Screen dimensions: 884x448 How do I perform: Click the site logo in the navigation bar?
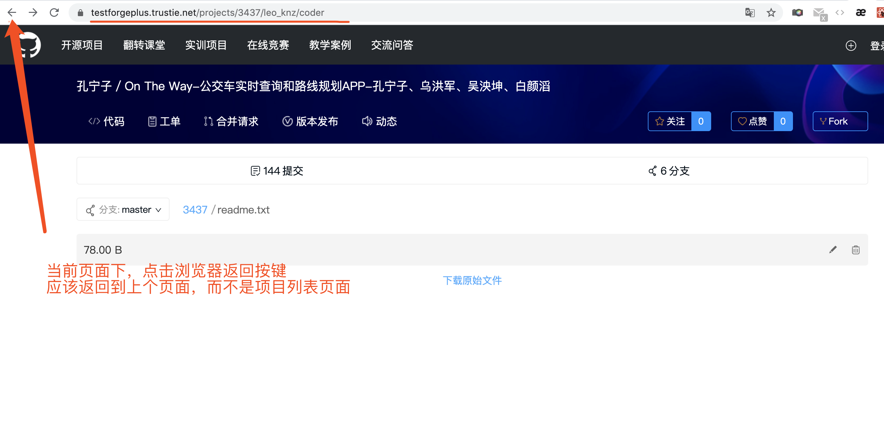(x=29, y=45)
